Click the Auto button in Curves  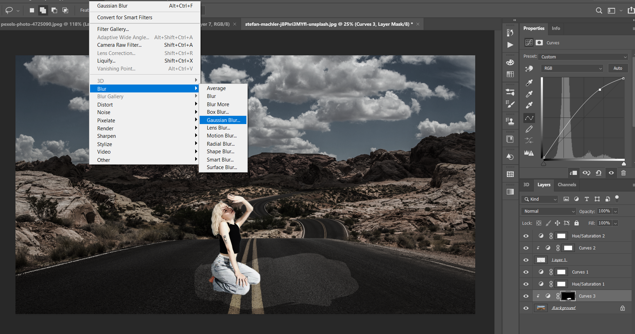pyautogui.click(x=618, y=68)
